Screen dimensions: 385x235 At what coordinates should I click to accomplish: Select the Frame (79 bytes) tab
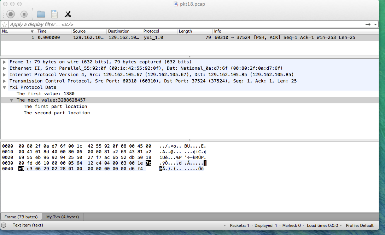pyautogui.click(x=20, y=217)
